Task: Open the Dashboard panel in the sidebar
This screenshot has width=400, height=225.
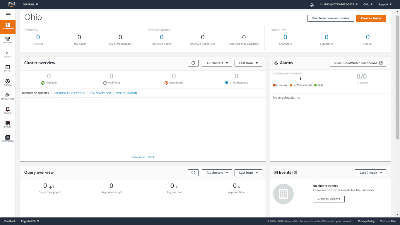Action: (x=8, y=27)
